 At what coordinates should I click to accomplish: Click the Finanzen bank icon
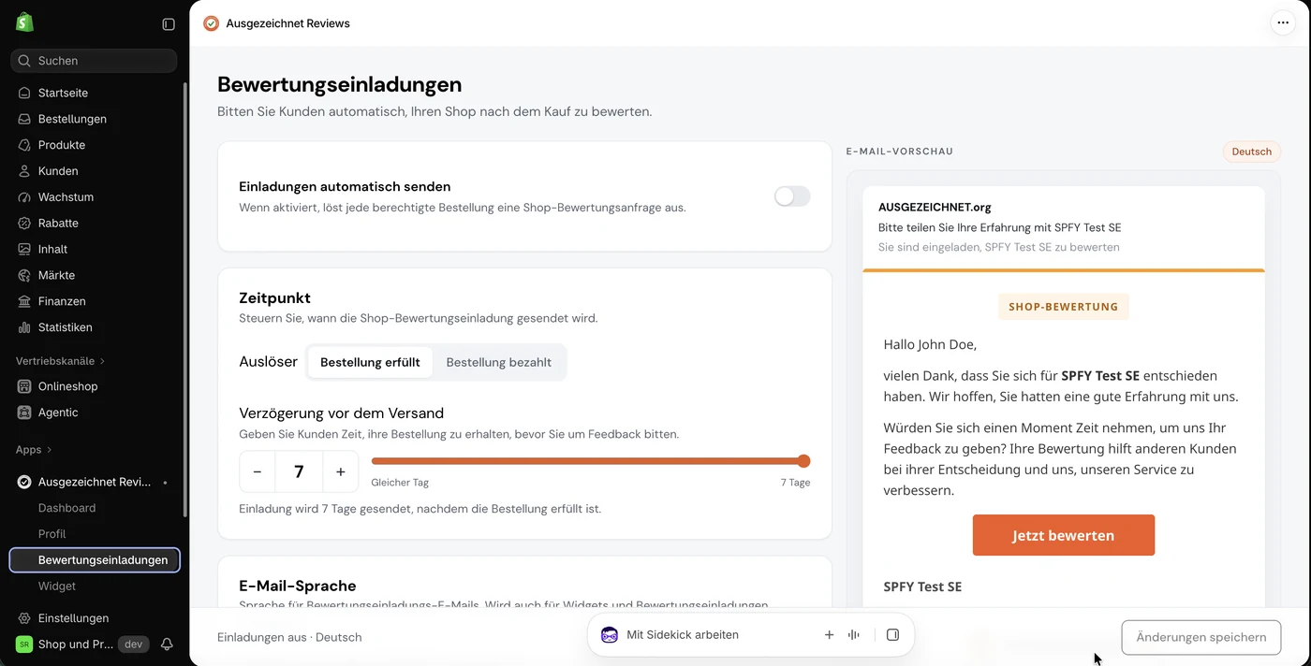tap(24, 301)
